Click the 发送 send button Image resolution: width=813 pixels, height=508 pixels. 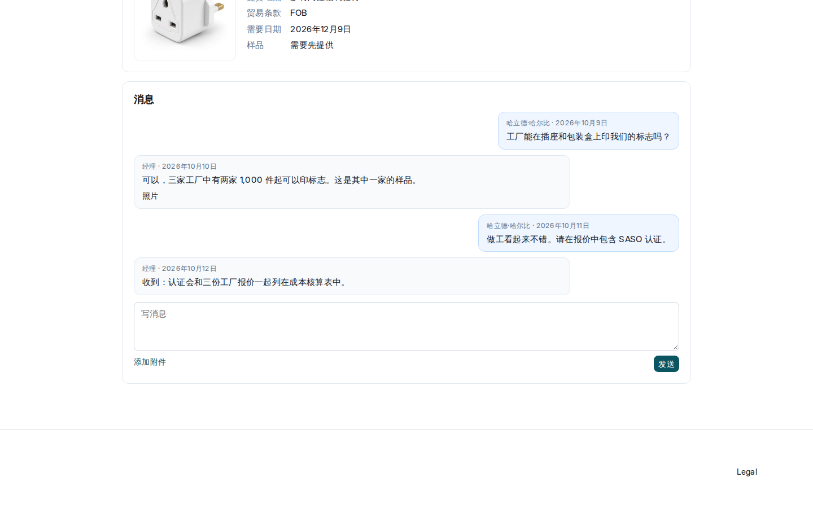tap(666, 364)
